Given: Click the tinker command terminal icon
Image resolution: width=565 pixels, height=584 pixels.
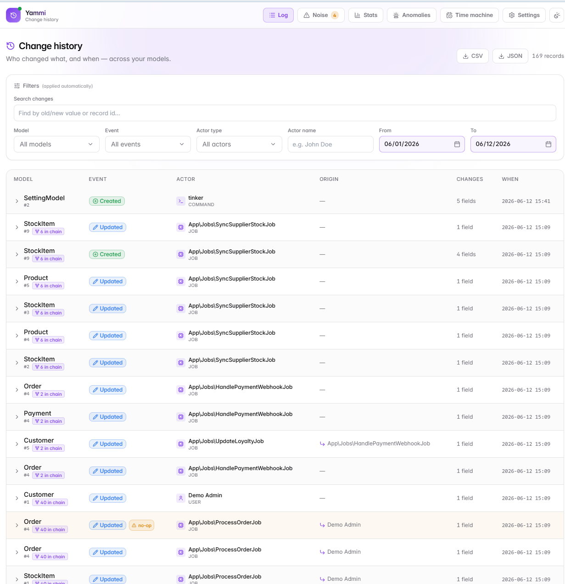Looking at the screenshot, I should (181, 201).
